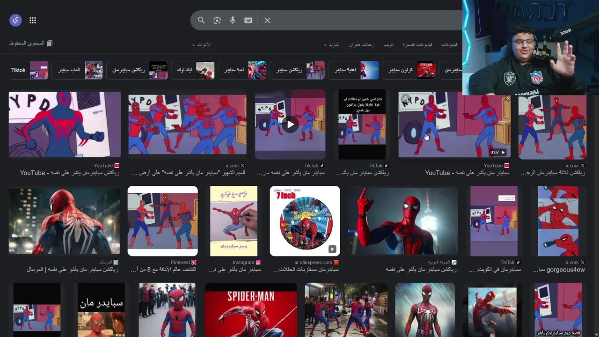Open the child in Spider-Man costume thumbnail
The height and width of the screenshot is (337, 599).
click(x=167, y=310)
